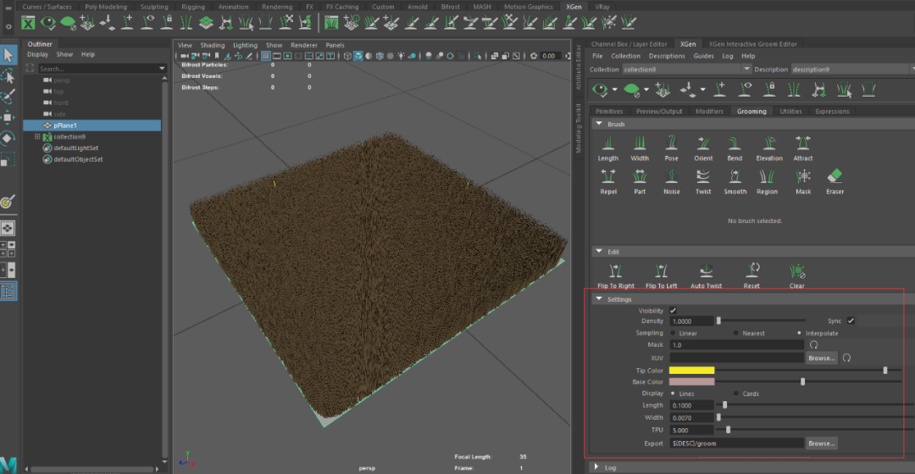
Task: Click the Flip To Right icon
Action: click(615, 271)
